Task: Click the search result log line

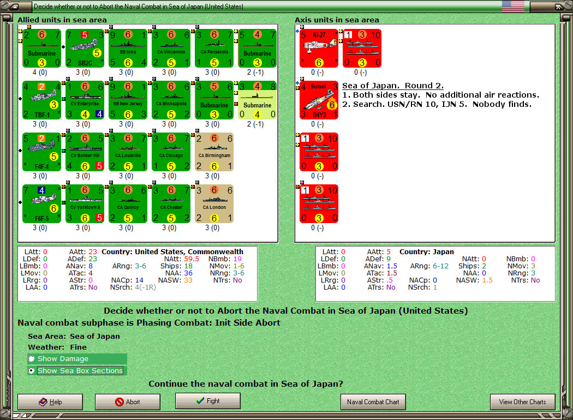Action: pos(437,104)
